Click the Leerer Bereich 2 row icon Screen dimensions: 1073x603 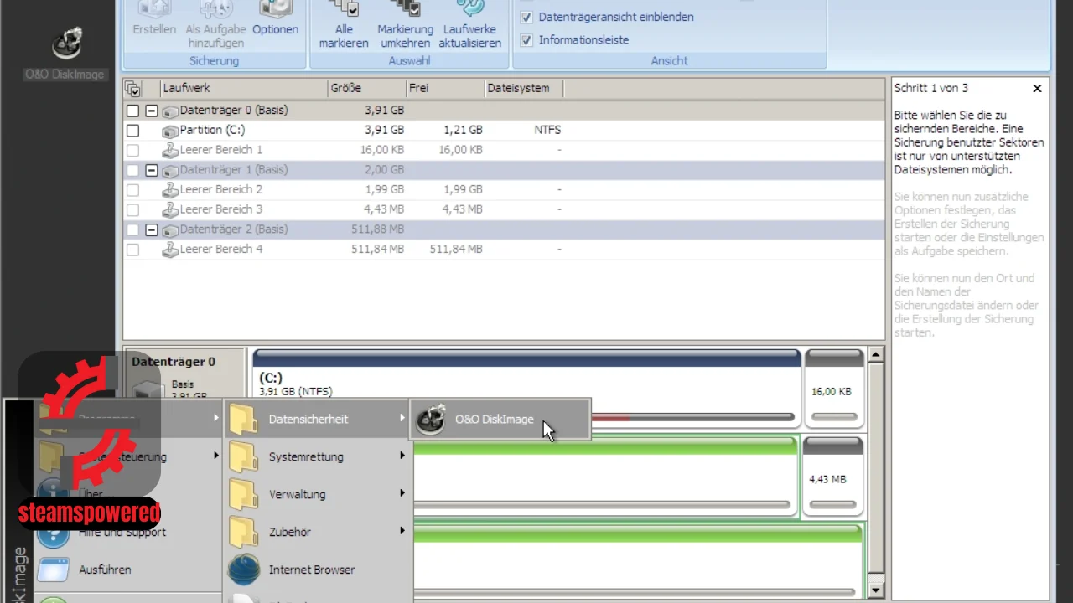pos(170,190)
